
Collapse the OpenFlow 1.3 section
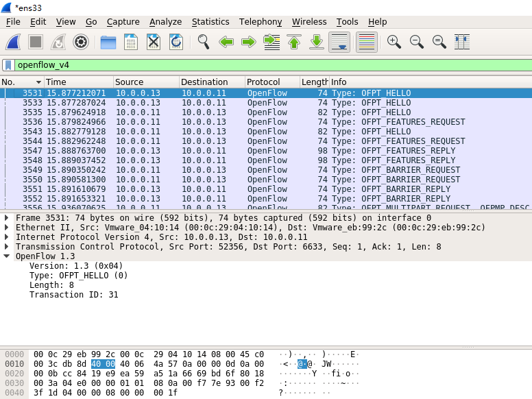coord(6,256)
